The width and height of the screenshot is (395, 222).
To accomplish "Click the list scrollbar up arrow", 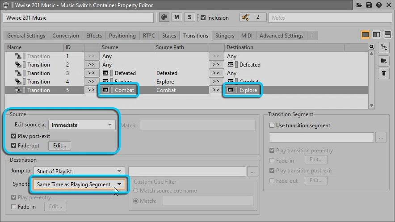I will click(x=371, y=53).
